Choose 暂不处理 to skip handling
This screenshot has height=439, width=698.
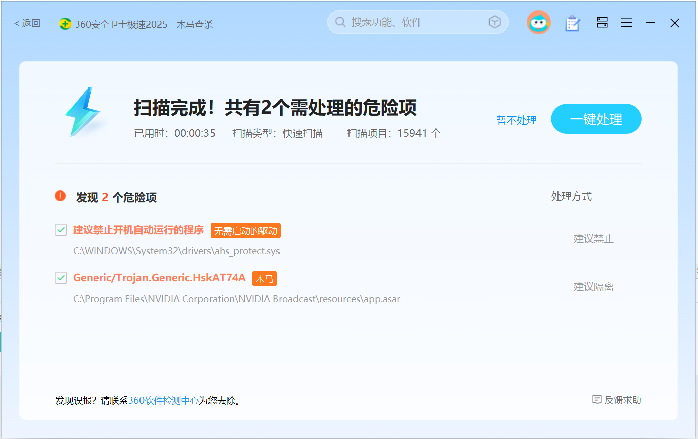pos(517,120)
